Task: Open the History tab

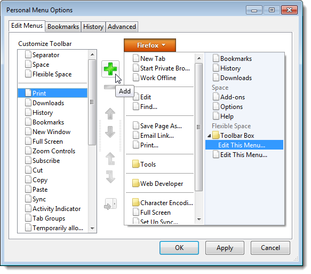Action: tap(93, 27)
